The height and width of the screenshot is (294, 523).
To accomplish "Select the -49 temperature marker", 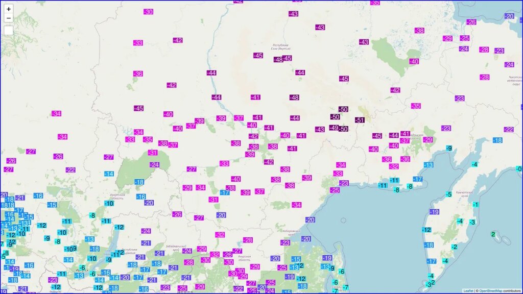I will click(334, 128).
